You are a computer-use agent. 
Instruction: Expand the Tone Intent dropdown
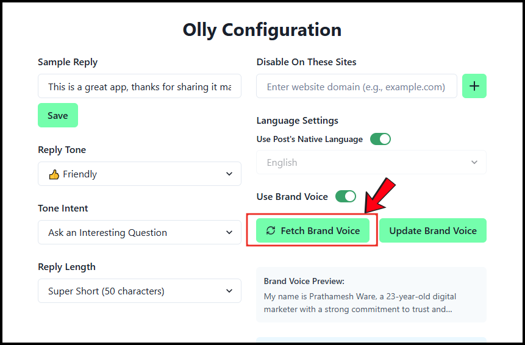140,232
